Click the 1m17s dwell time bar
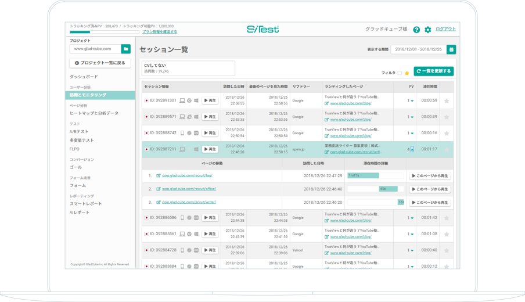 click(x=363, y=175)
